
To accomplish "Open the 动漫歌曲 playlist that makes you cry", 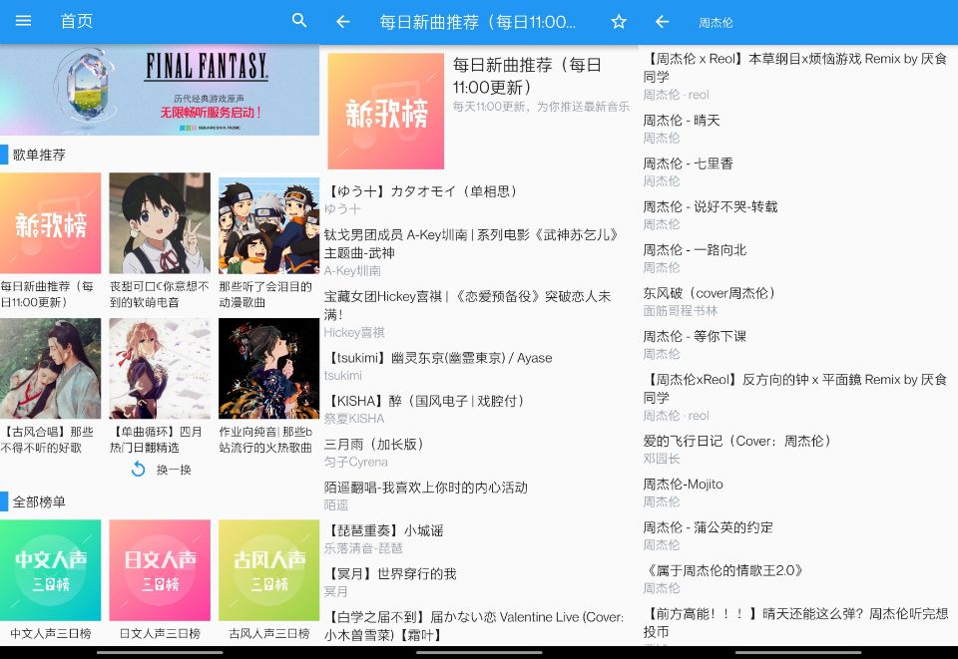I will click(x=267, y=222).
